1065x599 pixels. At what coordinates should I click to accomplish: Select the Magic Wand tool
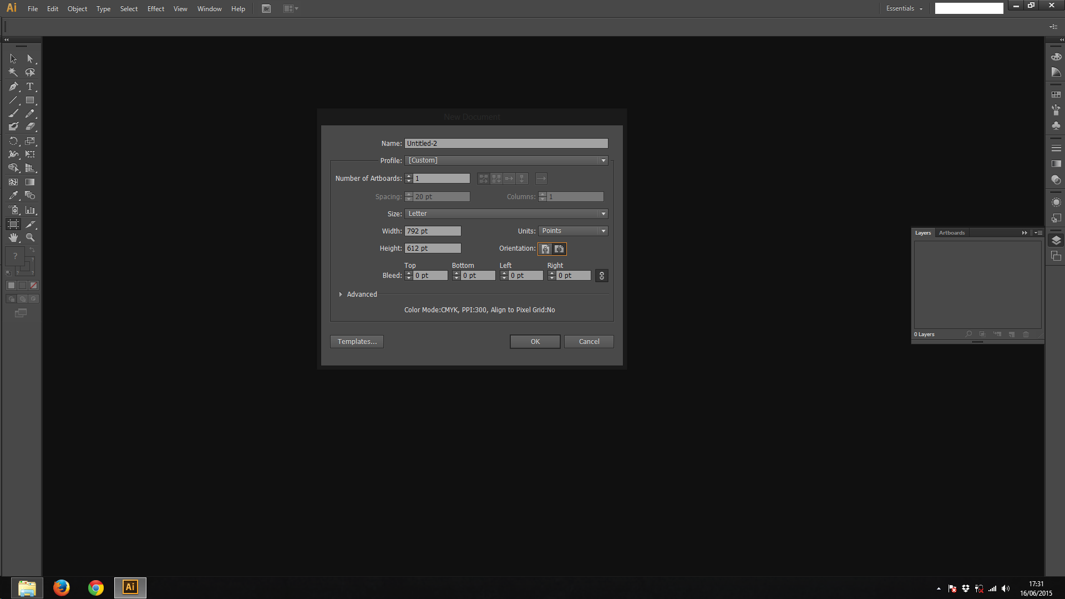pos(13,72)
